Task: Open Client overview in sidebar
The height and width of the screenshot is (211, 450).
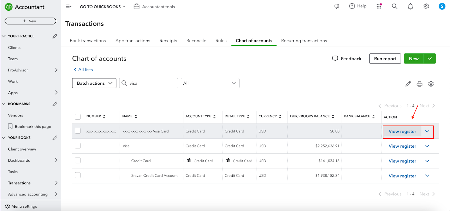Action: 22,149
